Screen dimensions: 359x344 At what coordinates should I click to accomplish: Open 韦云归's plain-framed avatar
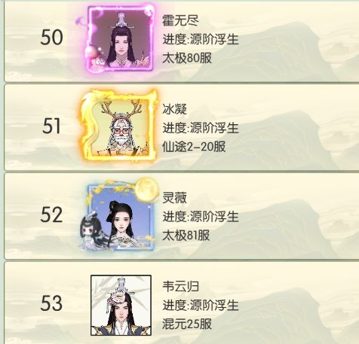tap(121, 306)
